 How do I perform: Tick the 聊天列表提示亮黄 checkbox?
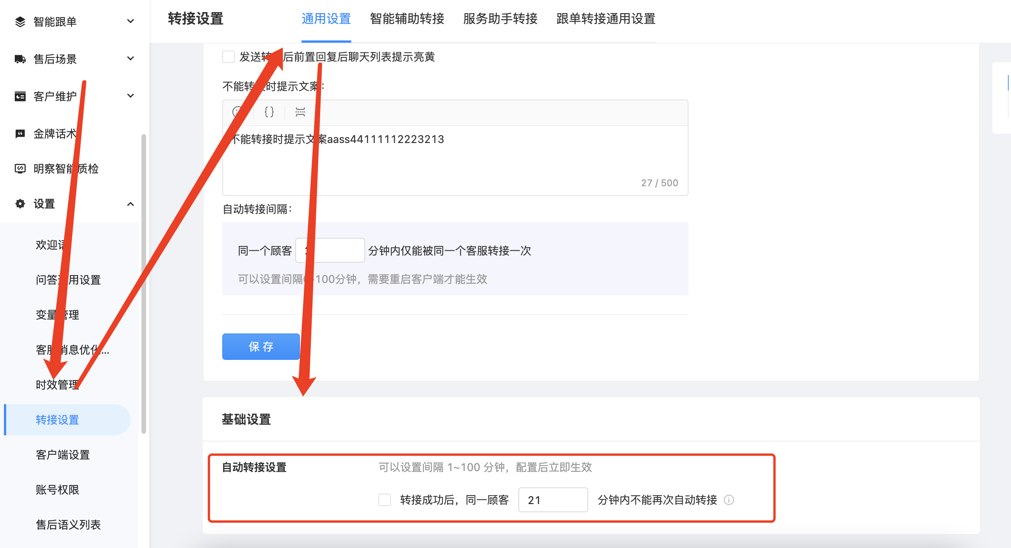[x=228, y=56]
